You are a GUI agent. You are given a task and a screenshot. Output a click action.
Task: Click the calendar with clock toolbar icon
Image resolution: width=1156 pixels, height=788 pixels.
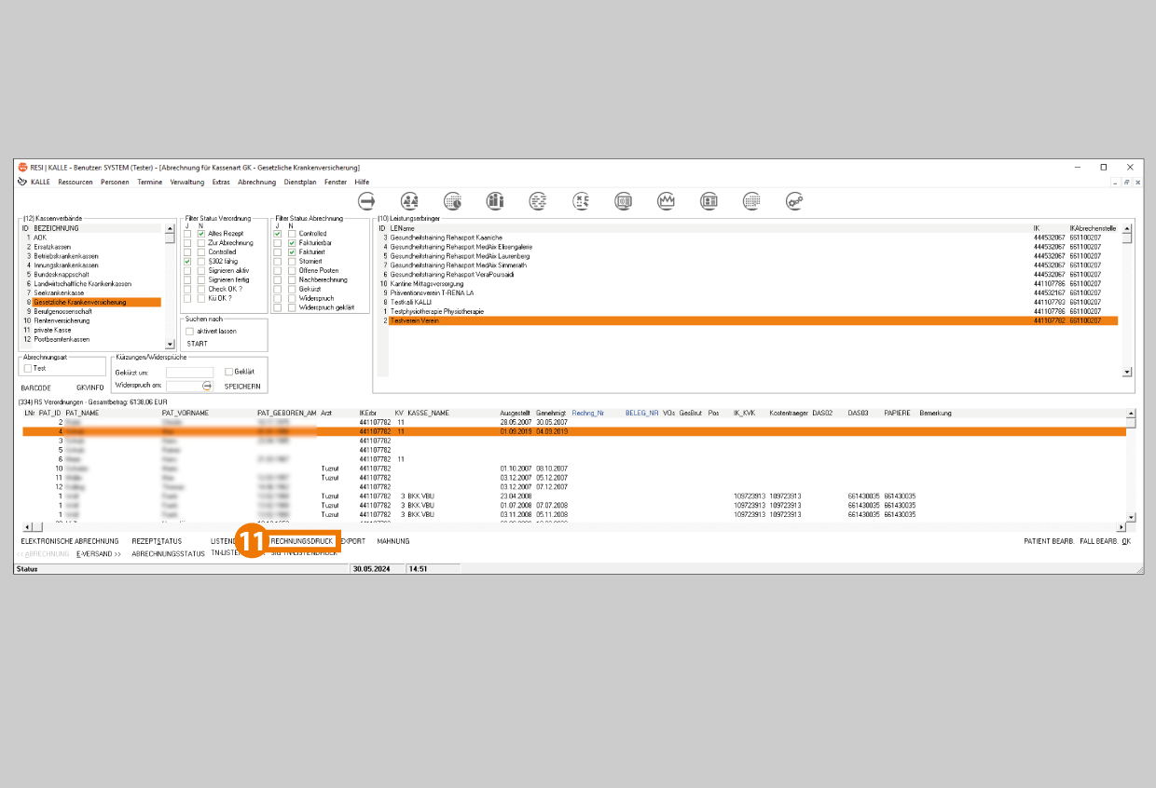(453, 200)
